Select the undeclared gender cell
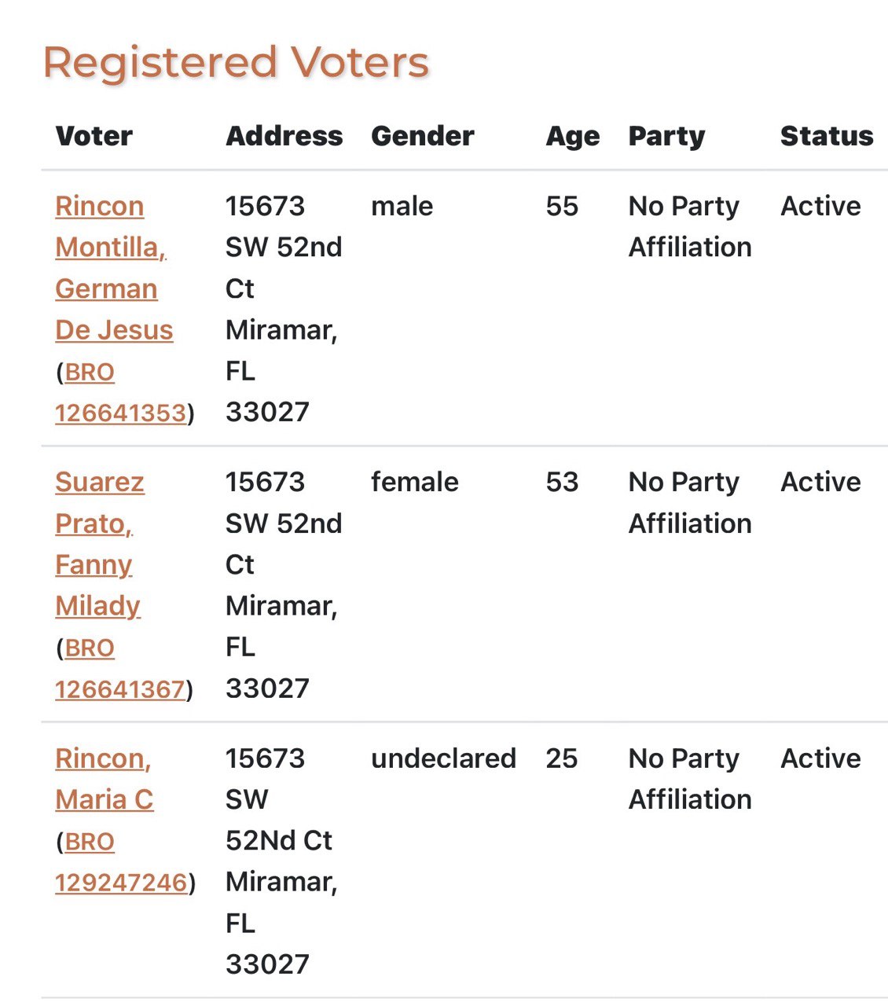The width and height of the screenshot is (888, 1006). point(444,758)
